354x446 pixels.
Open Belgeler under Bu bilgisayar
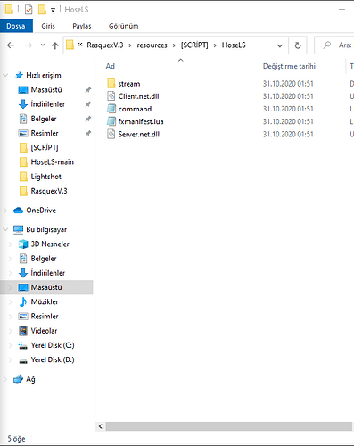click(44, 259)
